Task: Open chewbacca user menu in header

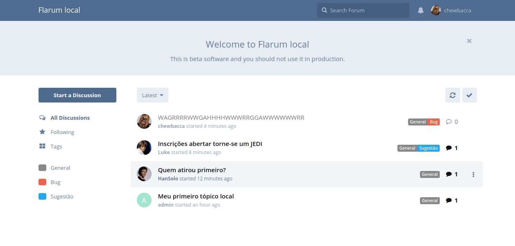Action: coord(451,10)
